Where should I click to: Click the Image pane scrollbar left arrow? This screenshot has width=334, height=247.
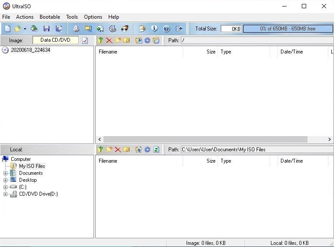click(x=100, y=140)
